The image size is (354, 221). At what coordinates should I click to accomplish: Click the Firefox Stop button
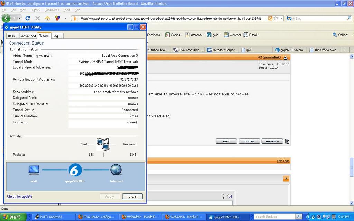coord(37,18)
